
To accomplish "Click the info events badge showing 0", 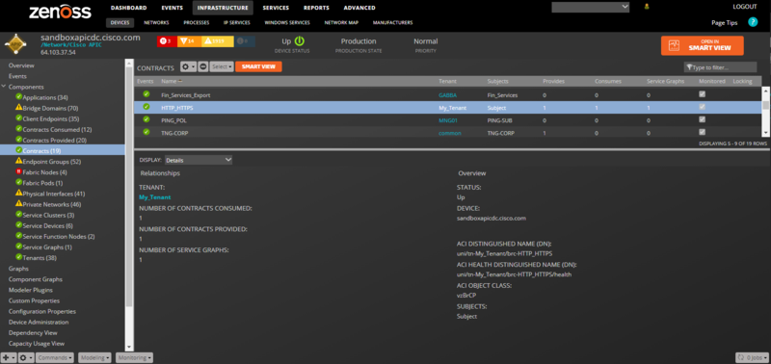I will point(245,41).
